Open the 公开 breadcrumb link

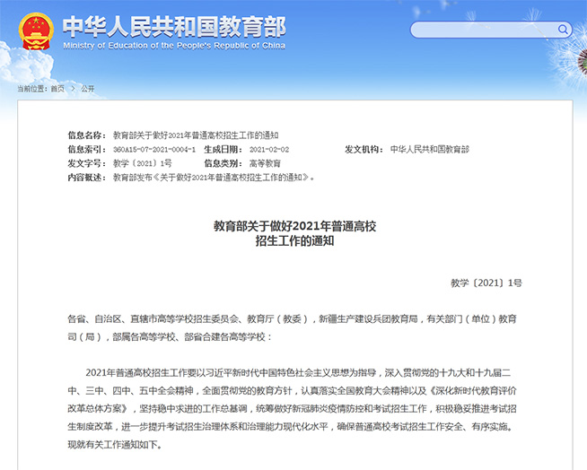87,89
